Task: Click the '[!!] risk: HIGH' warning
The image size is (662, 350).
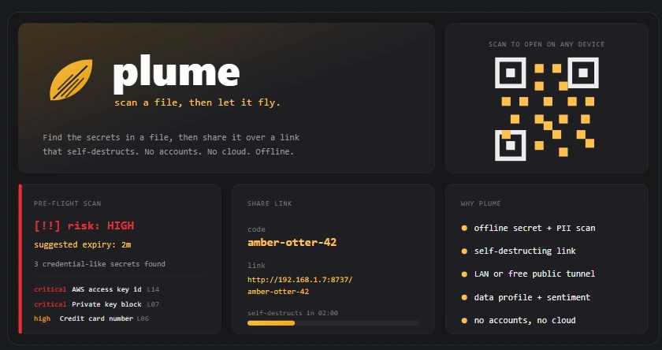Action: click(x=84, y=226)
